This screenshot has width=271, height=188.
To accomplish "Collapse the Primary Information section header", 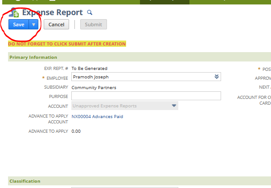I will (x=33, y=57).
